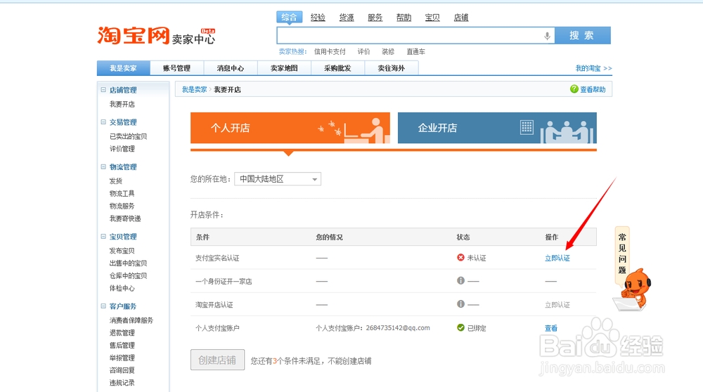Image resolution: width=703 pixels, height=392 pixels.
Task: Collapse the 交易管理 sidebar section
Action: [103, 122]
